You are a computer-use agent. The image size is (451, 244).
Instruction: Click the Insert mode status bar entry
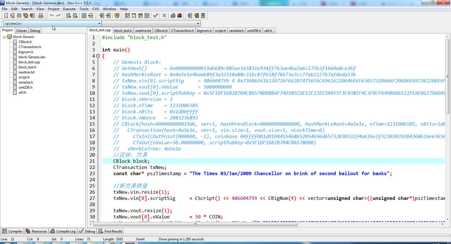tap(140, 239)
